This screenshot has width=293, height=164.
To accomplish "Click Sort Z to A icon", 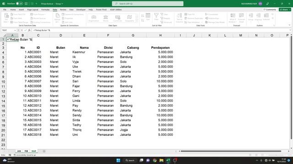I will pos(143,20).
